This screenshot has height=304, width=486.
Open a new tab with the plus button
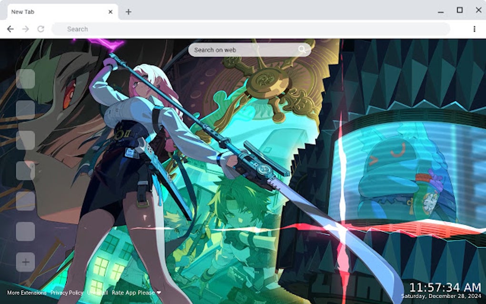click(128, 11)
